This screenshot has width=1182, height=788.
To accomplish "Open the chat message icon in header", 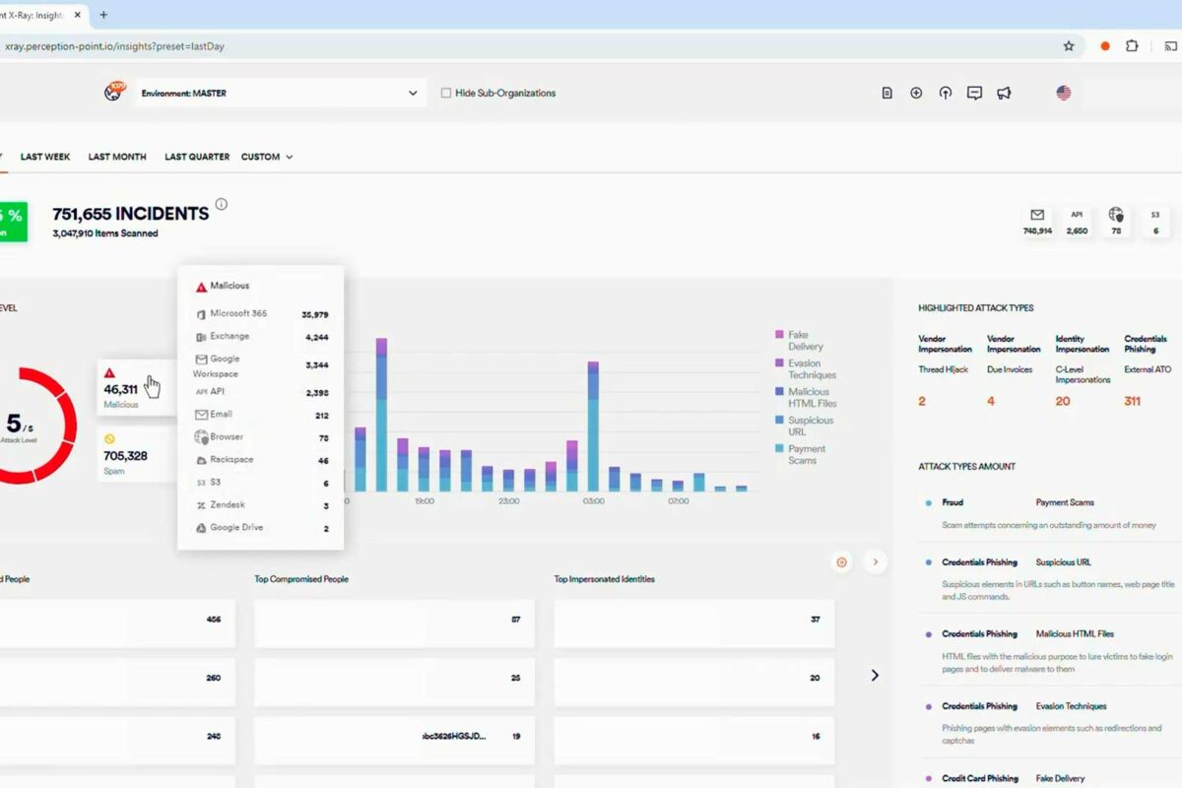I will tap(974, 93).
